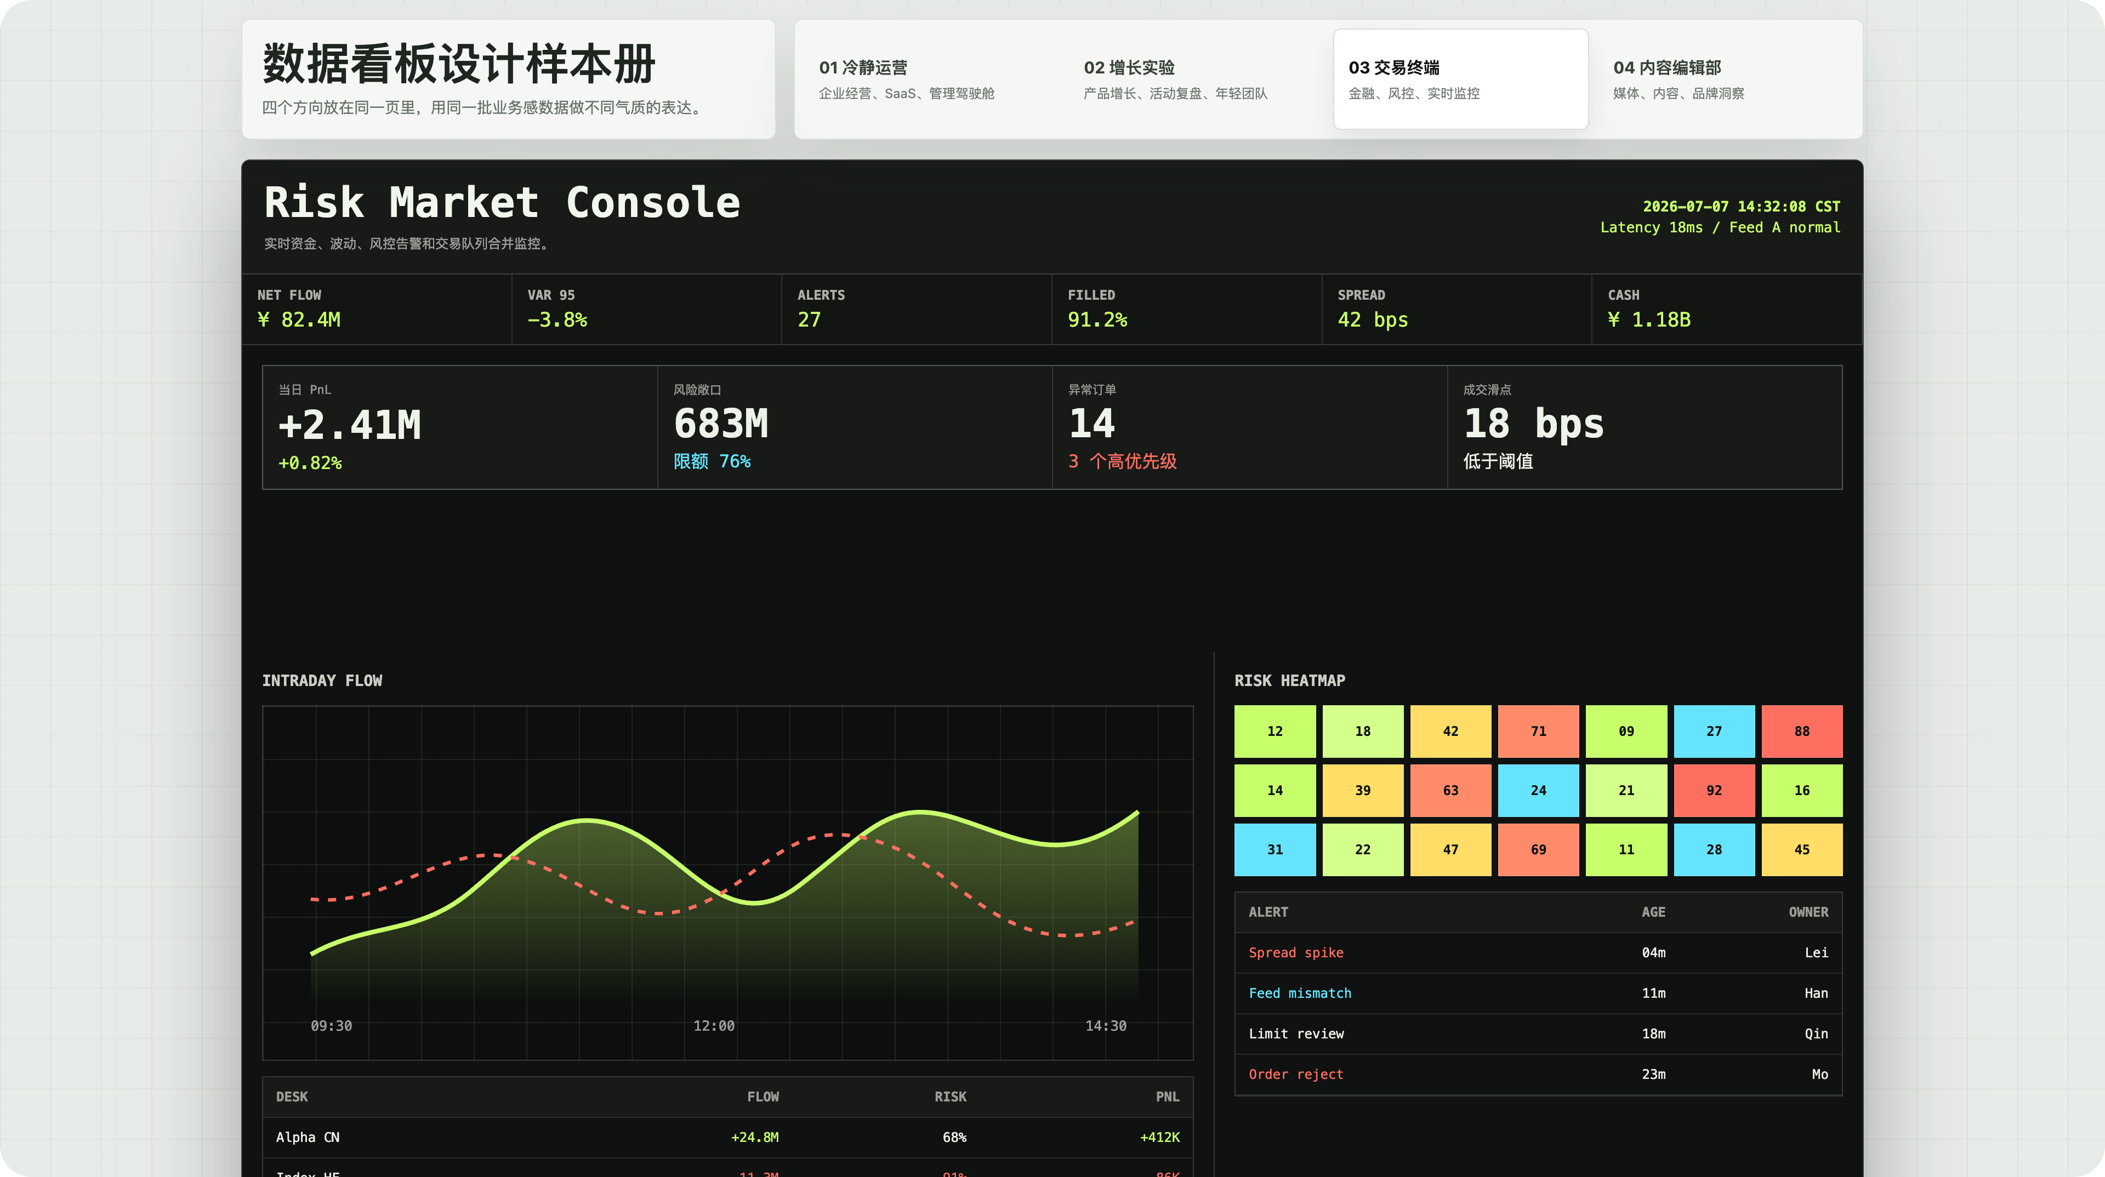Screen dimensions: 2105x1177
Task: Switch to the 01 冷静运营 tab
Action: coord(931,79)
